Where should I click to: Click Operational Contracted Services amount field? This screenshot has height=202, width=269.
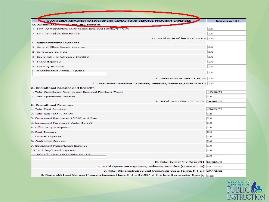click(226, 141)
